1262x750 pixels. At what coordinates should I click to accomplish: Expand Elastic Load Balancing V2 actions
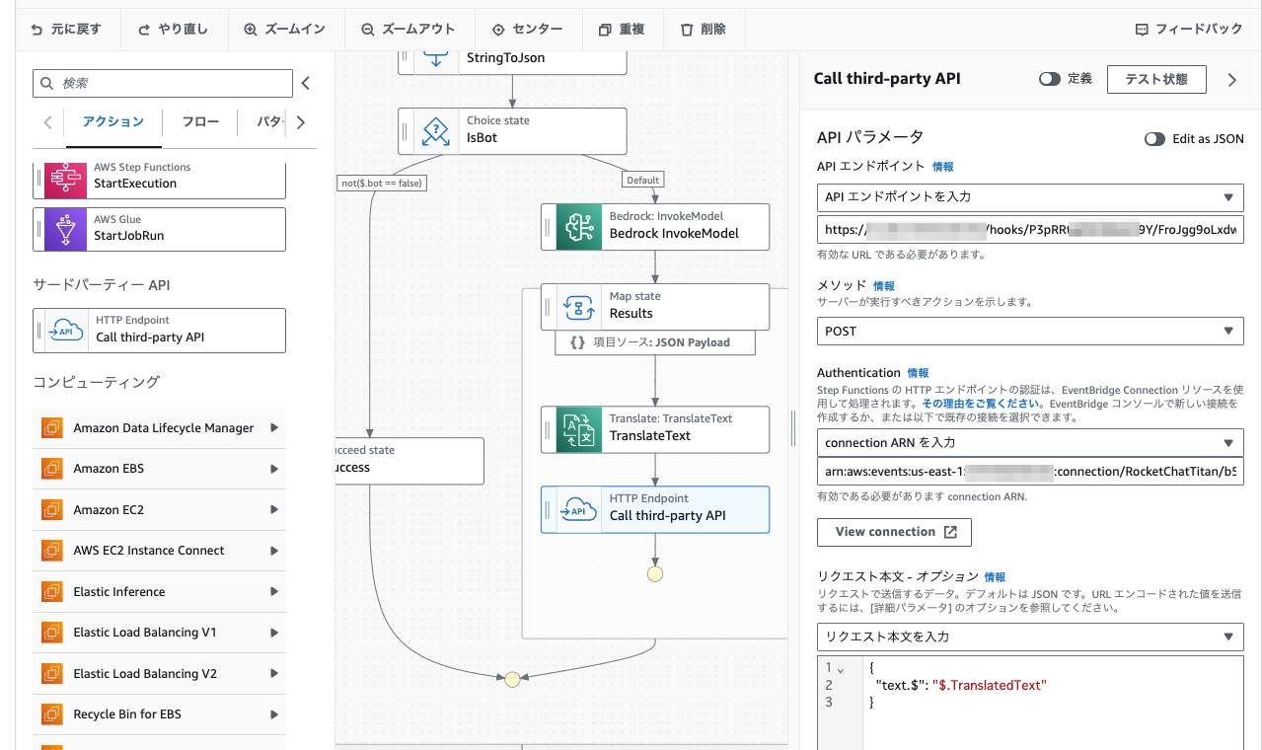tap(274, 674)
